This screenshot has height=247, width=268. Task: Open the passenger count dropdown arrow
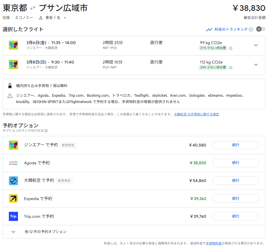click(65, 18)
